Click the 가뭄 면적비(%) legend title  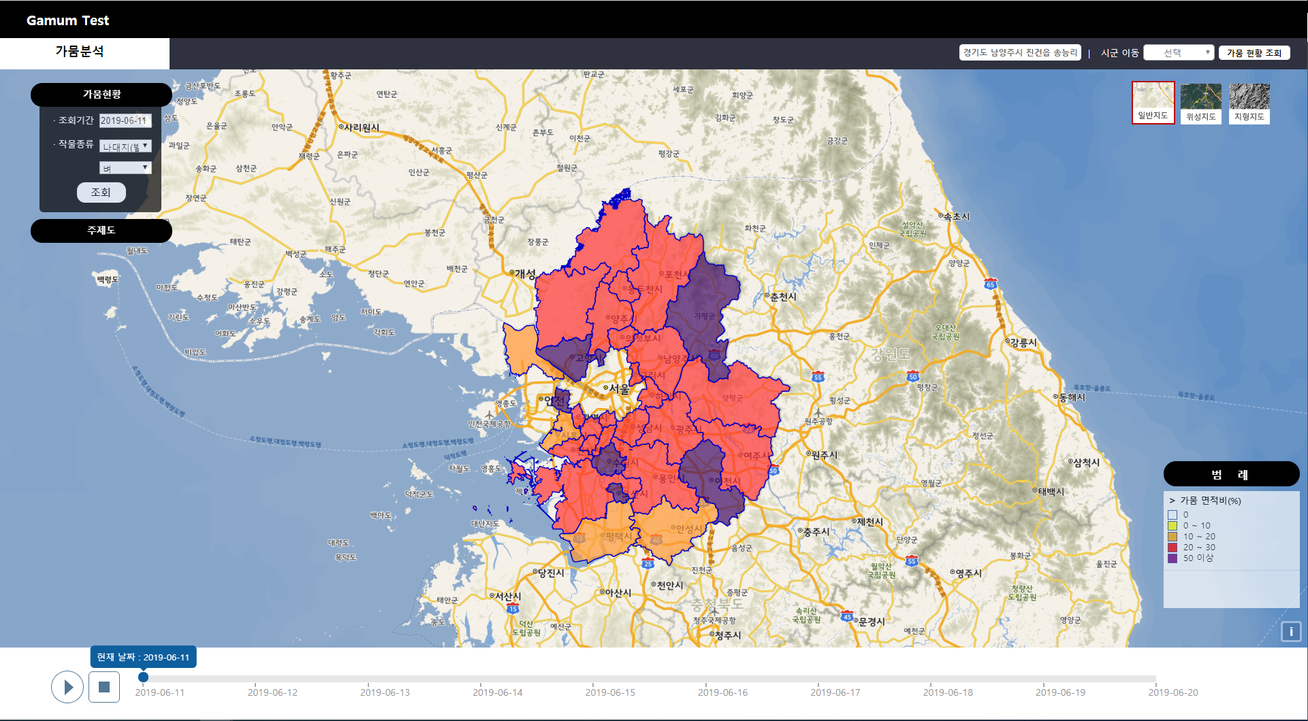(x=1210, y=501)
